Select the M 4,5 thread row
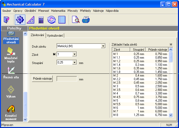The height and width of the screenshot is (128, 179). 140,97
